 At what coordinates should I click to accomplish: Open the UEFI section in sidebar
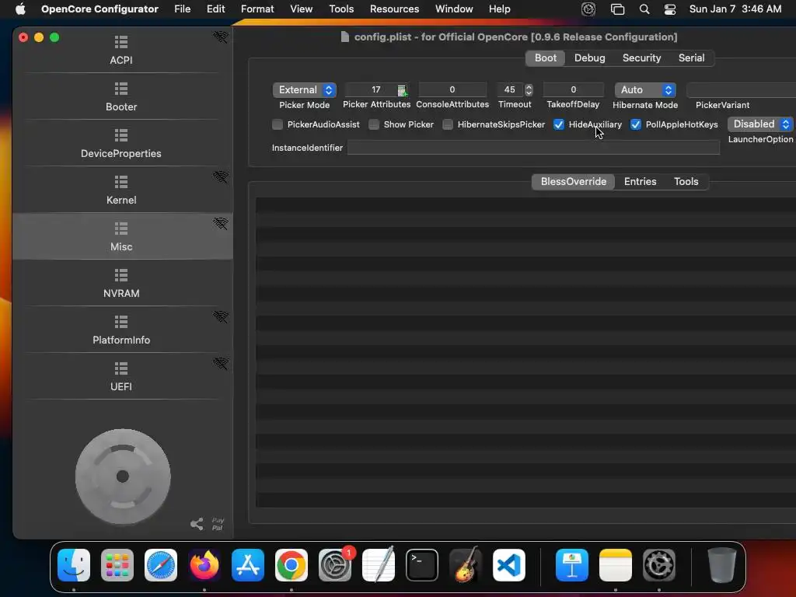point(121,377)
